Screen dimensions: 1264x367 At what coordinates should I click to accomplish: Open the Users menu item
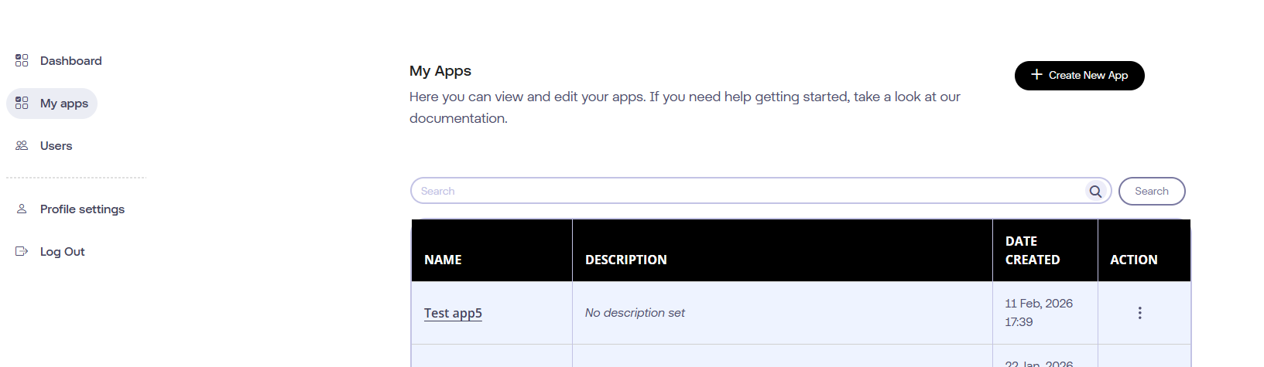click(56, 146)
